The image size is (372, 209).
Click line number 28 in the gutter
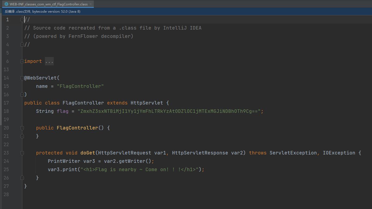[6, 194]
